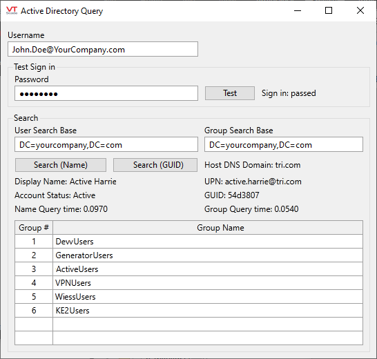Minimize the Active Directory Query window
Screen dimensions: 377x359
(298, 10)
